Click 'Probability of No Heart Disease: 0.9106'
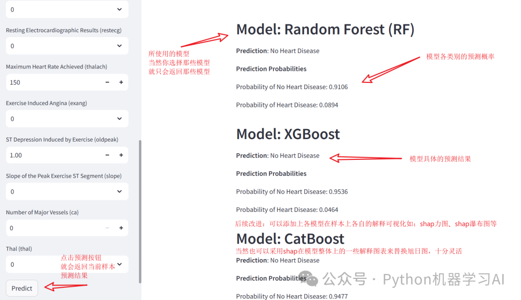This screenshot has height=300, width=521. tap(292, 87)
